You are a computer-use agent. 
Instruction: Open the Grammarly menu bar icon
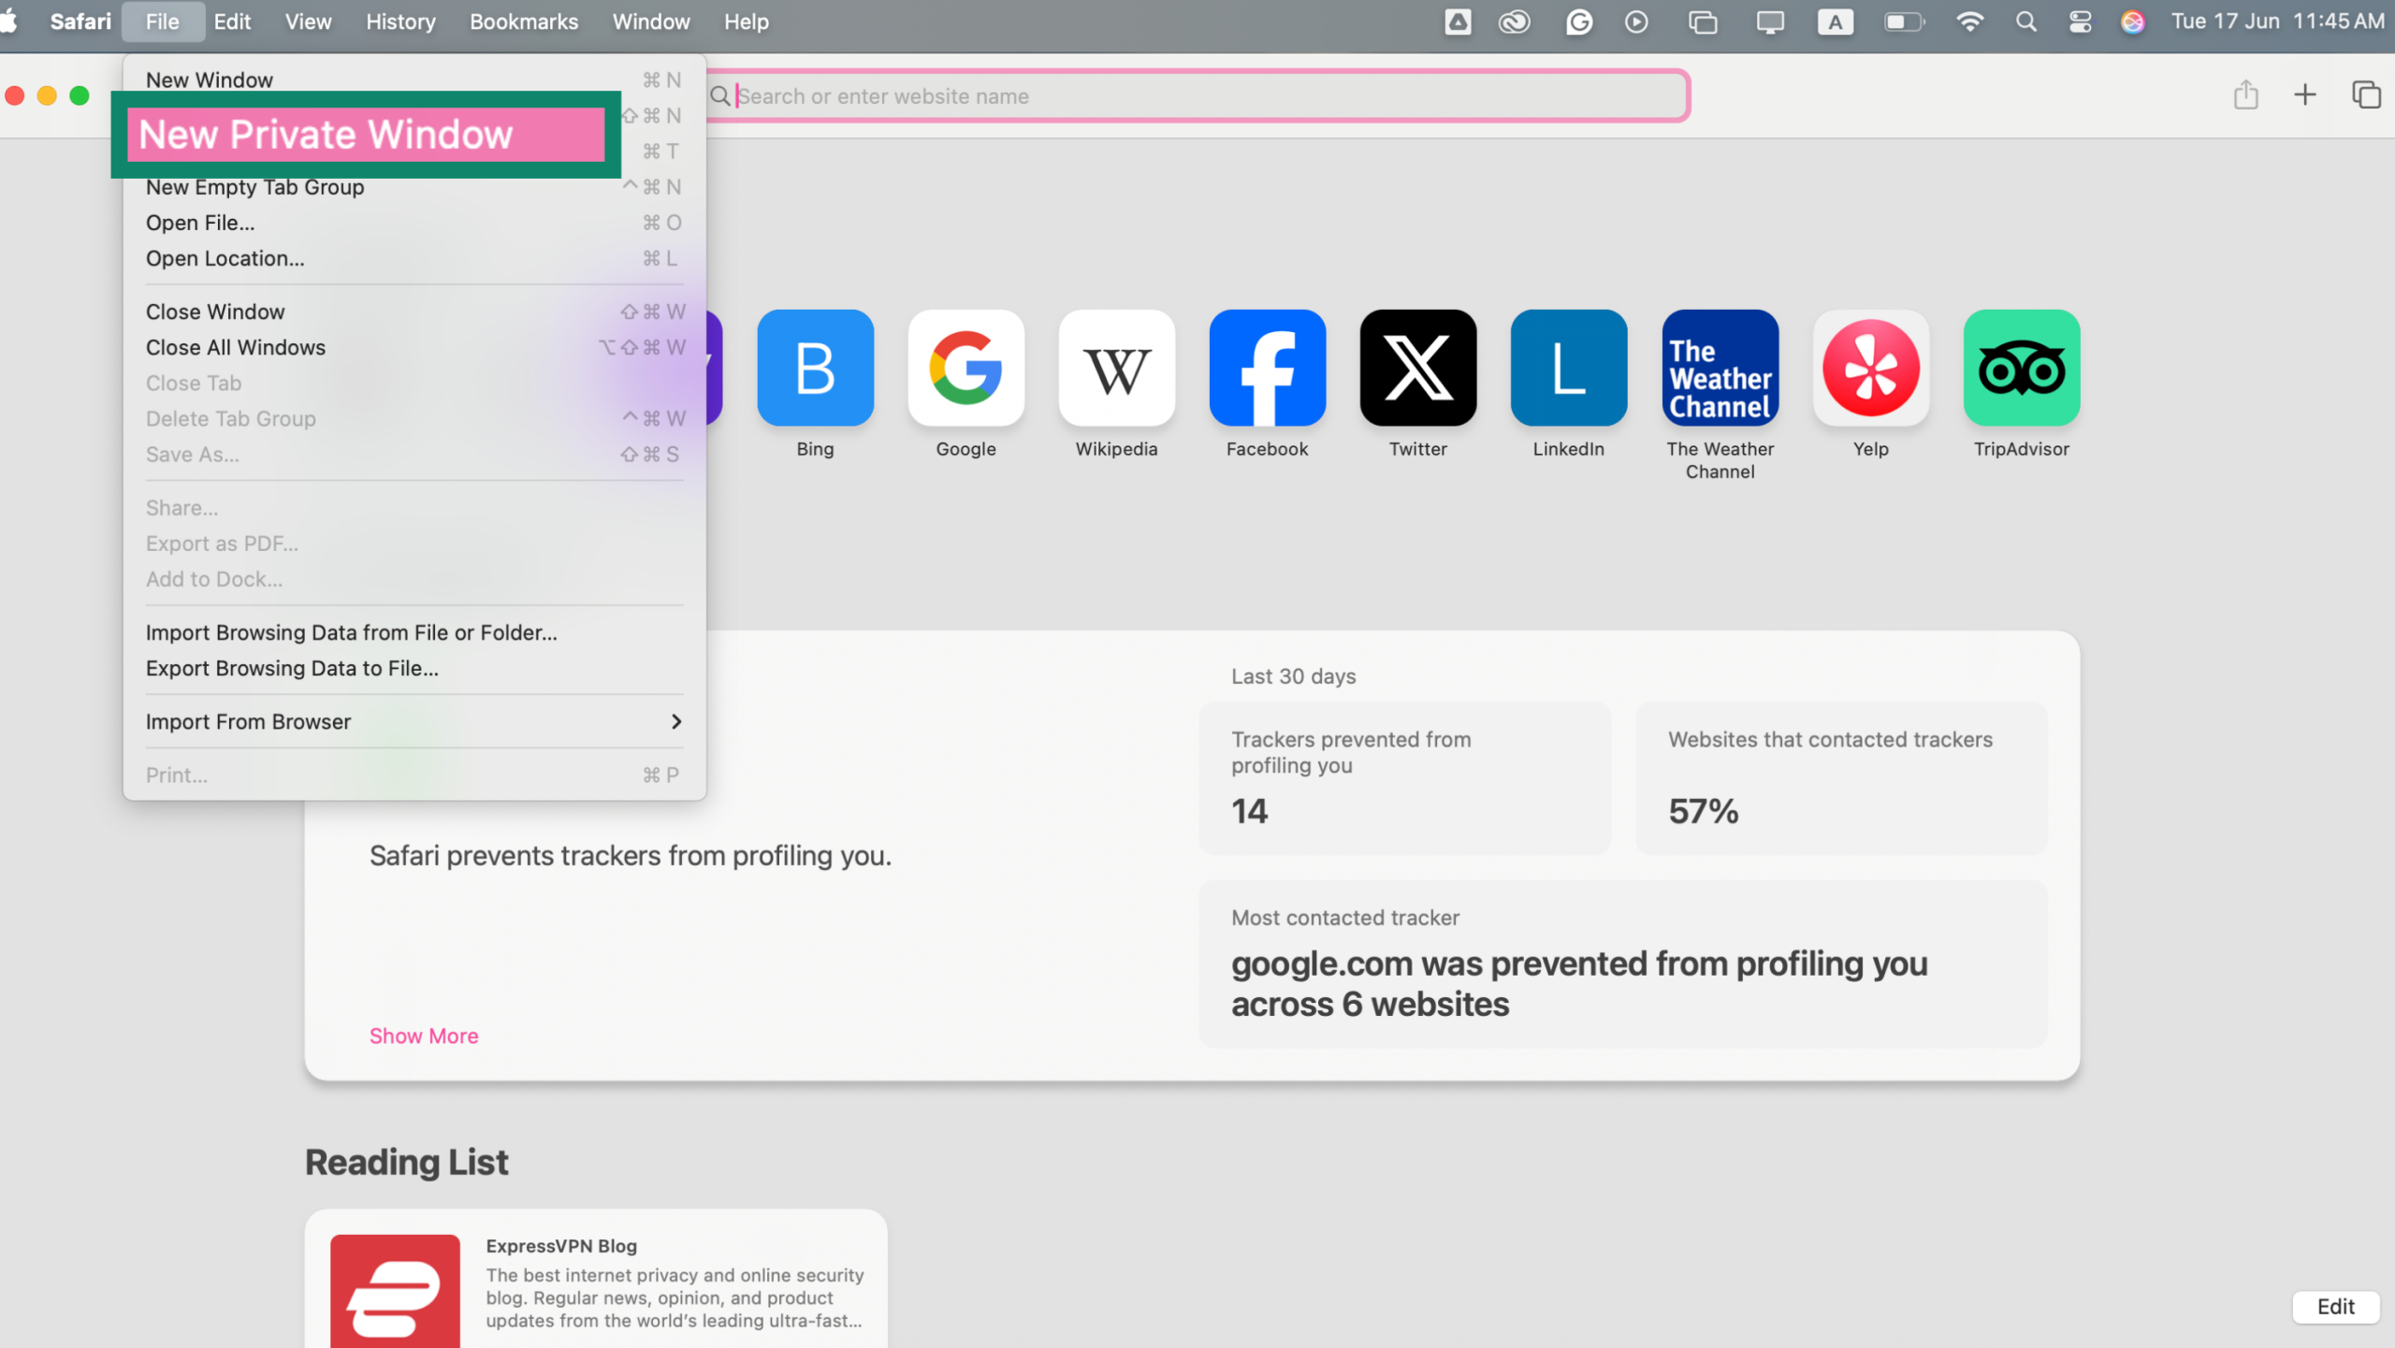click(x=1577, y=21)
